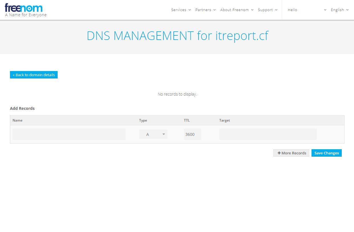Click 'A Name for Everyone' tagline
Viewport: 354px width, 232px height.
pyautogui.click(x=26, y=15)
